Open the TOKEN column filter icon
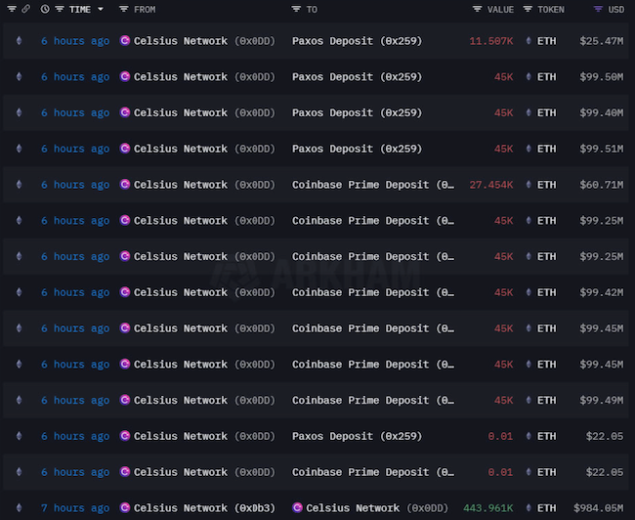This screenshot has width=635, height=520. click(x=528, y=9)
